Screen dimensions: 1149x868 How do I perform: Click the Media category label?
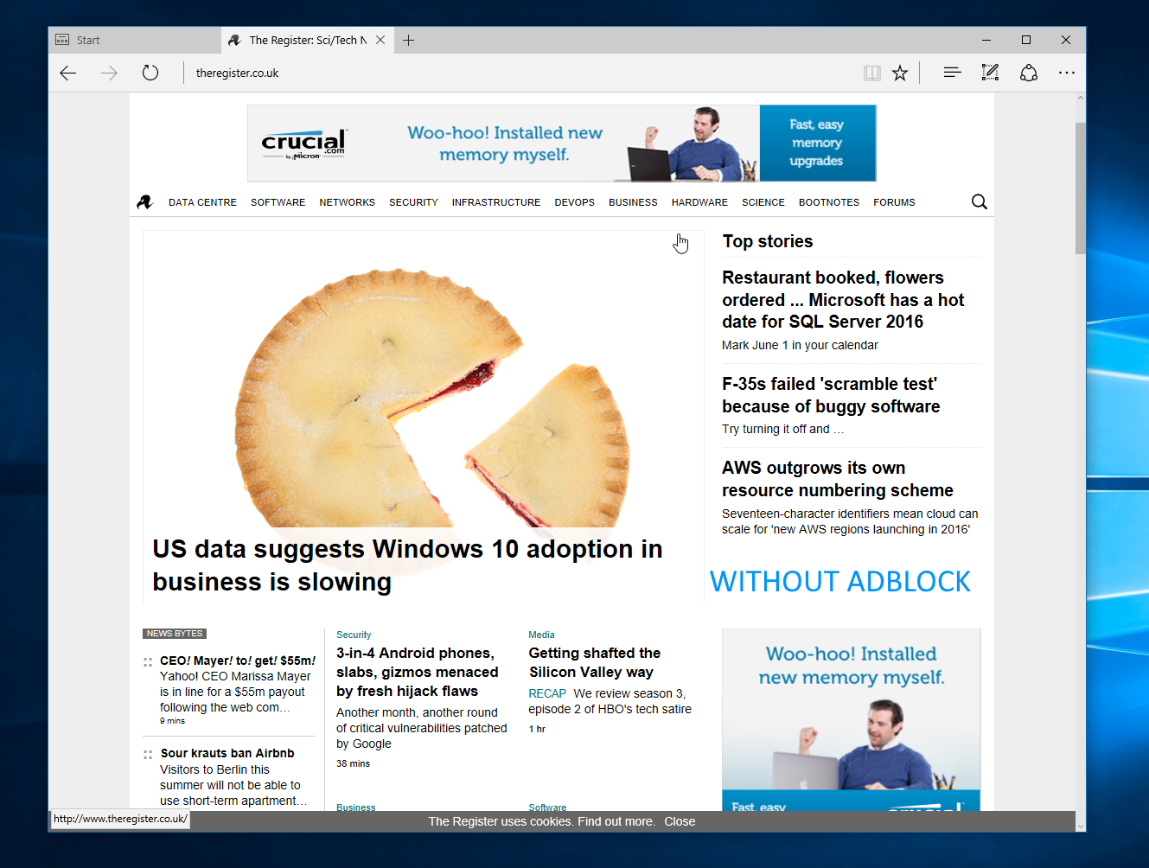pos(541,635)
